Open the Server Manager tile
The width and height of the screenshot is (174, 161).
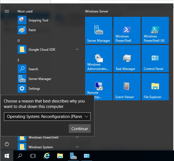click(x=98, y=30)
